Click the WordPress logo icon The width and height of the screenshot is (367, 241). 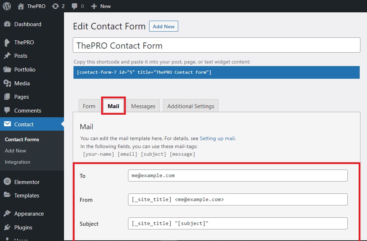click(7, 6)
